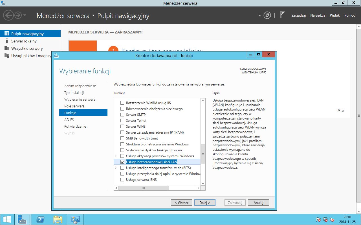
Task: Click the feature list scroll down arrow
Action: coord(203,183)
